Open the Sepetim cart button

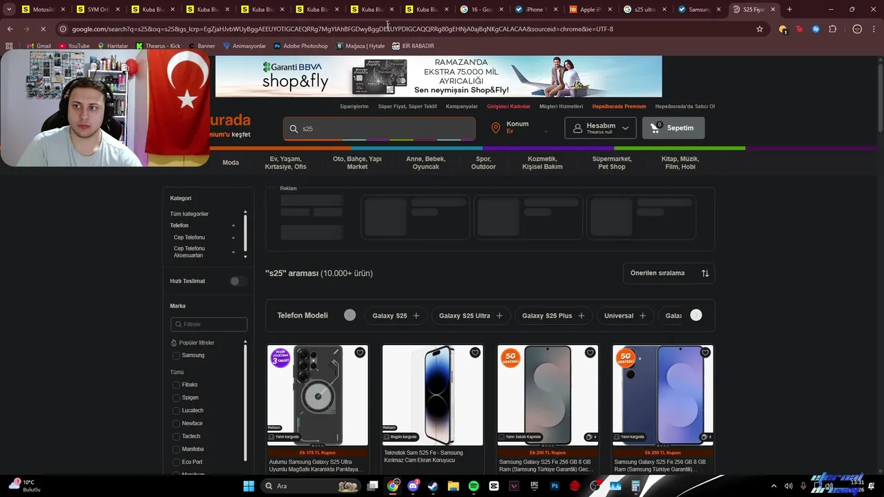(x=673, y=128)
